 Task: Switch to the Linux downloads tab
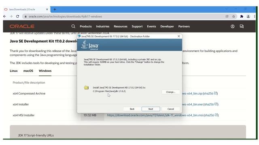(13, 71)
